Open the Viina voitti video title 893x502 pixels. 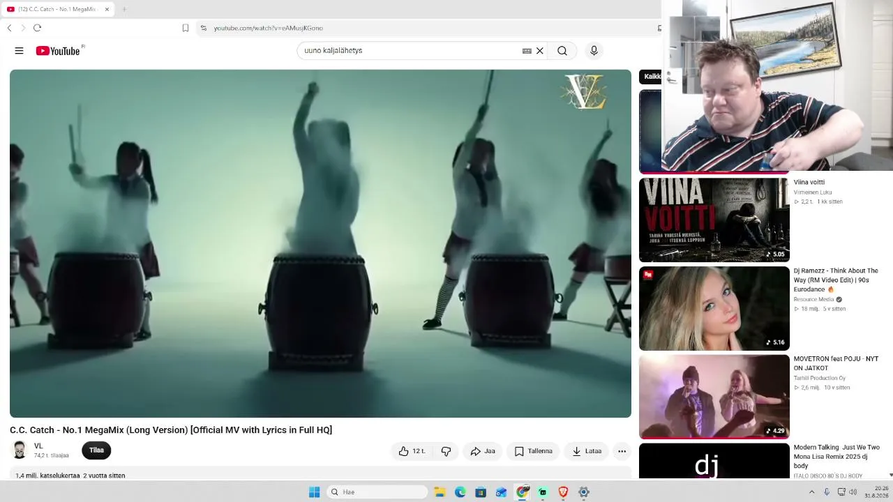pos(809,183)
